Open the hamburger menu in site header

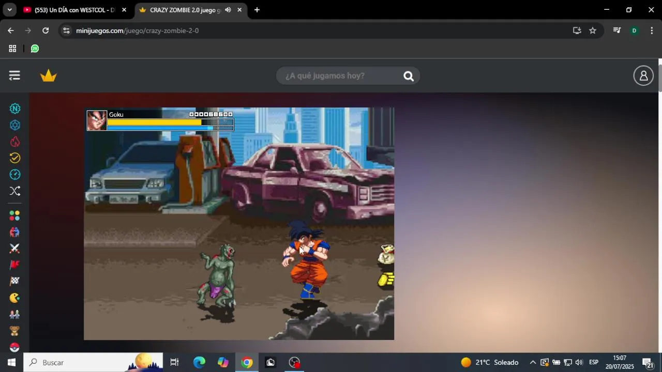(14, 76)
